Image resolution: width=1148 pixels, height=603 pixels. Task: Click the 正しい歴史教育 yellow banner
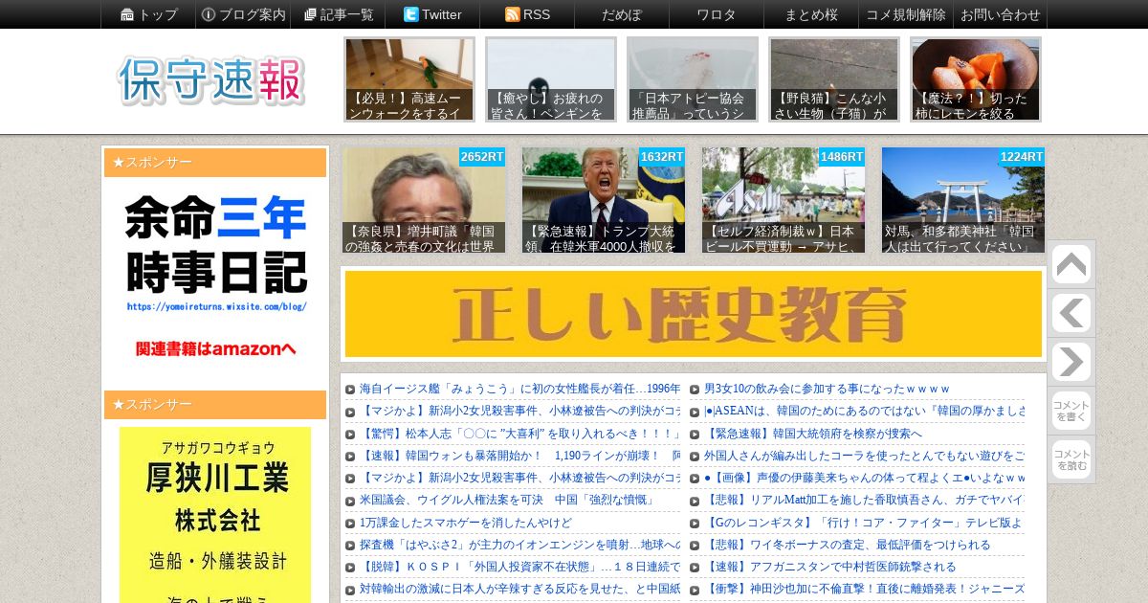click(694, 314)
